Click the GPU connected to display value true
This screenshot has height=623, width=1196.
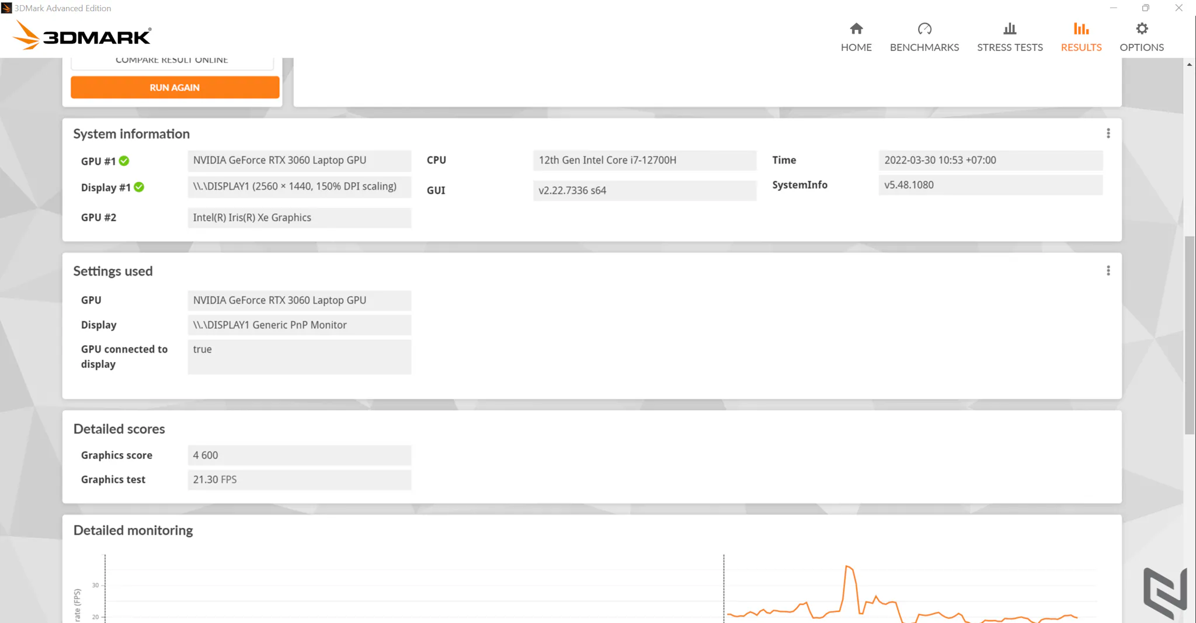299,357
